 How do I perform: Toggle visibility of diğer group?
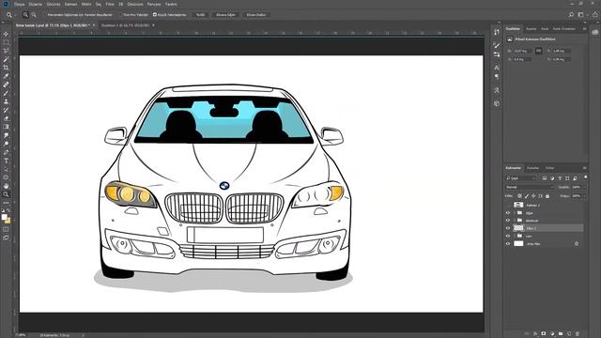point(508,213)
